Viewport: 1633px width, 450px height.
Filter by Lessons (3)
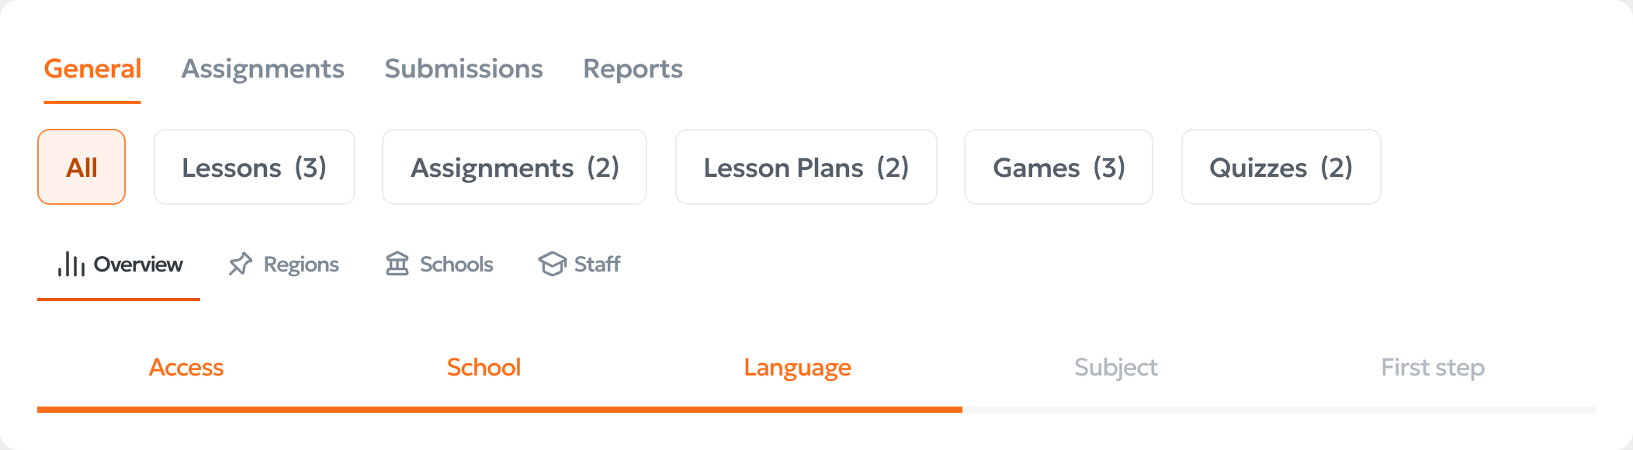255,167
